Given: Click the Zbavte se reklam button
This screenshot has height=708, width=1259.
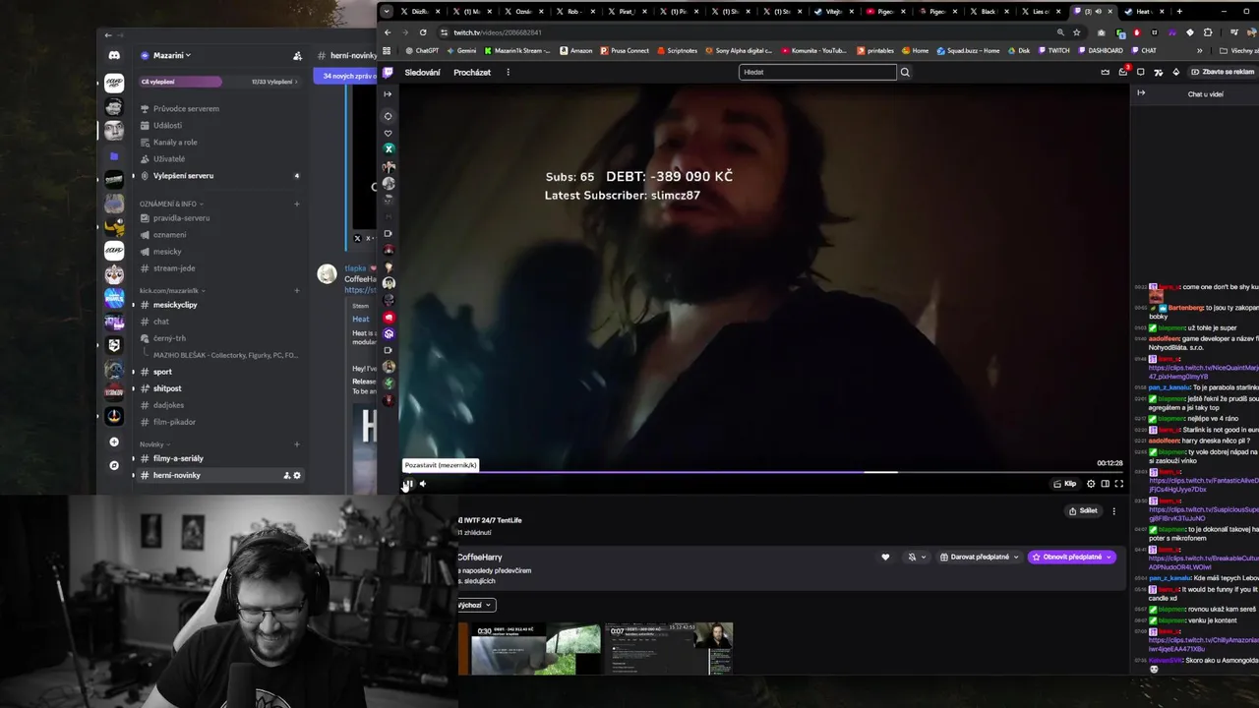Looking at the screenshot, I should pos(1223,72).
